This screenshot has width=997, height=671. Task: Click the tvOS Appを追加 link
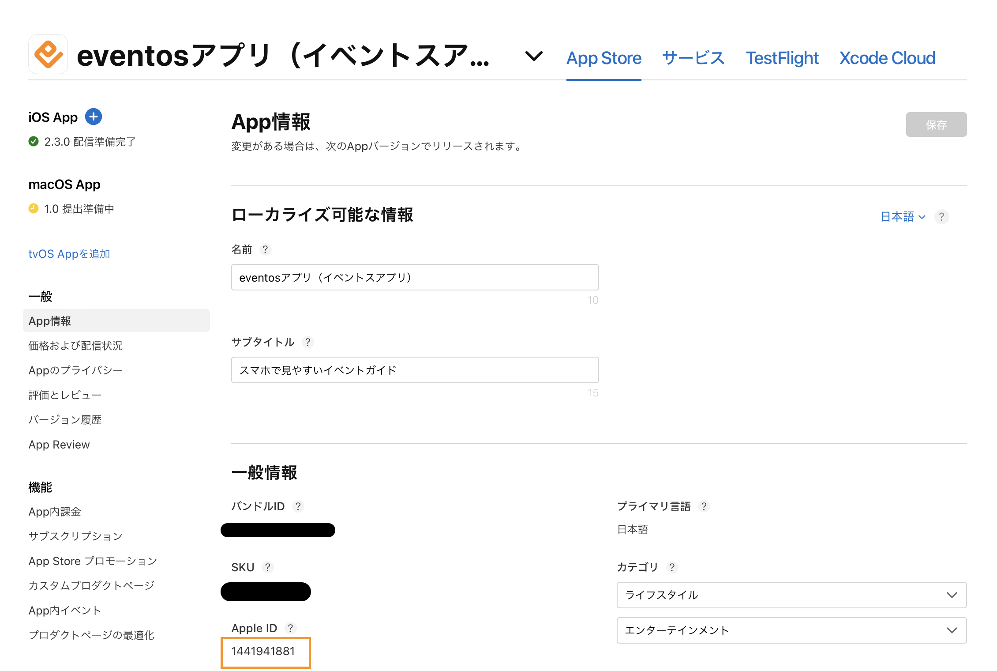[69, 254]
